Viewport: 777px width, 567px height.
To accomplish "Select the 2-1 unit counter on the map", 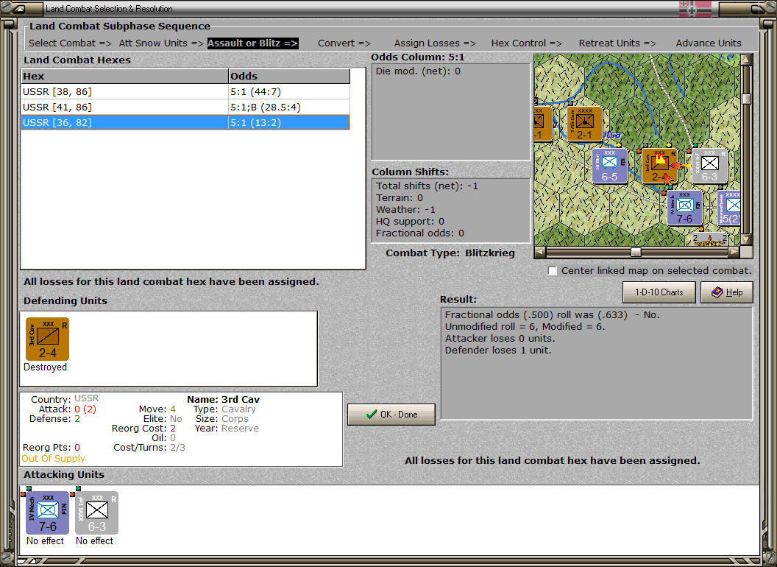I will tap(585, 124).
